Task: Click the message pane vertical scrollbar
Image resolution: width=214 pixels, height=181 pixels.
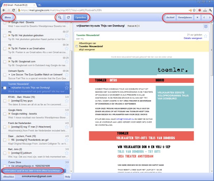Action: pos(212,50)
